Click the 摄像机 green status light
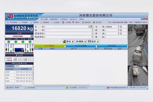The width and height of the screenshot is (153, 102). tap(30, 42)
